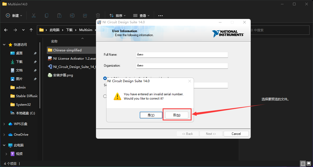
Task: Go up one folder level arrow
Action: click(x=31, y=30)
